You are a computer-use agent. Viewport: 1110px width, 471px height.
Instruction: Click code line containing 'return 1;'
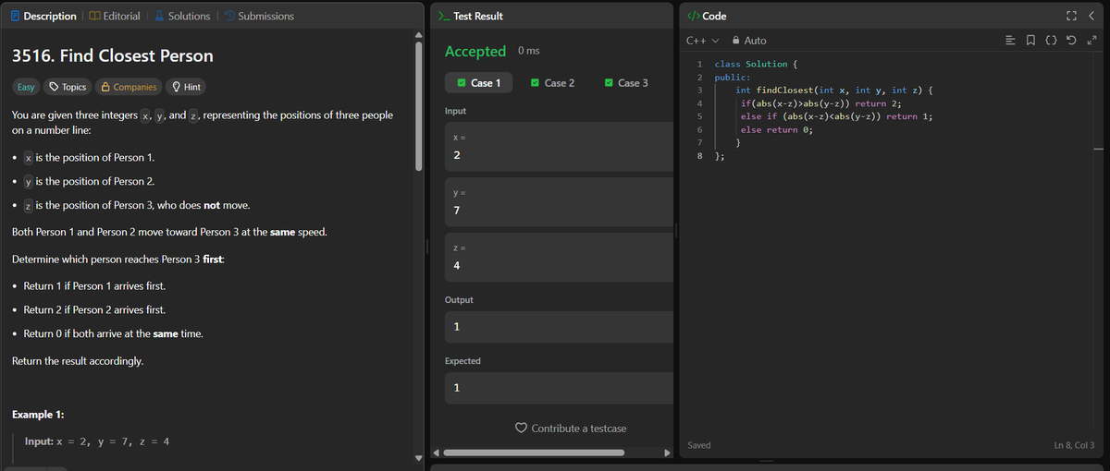tap(836, 116)
